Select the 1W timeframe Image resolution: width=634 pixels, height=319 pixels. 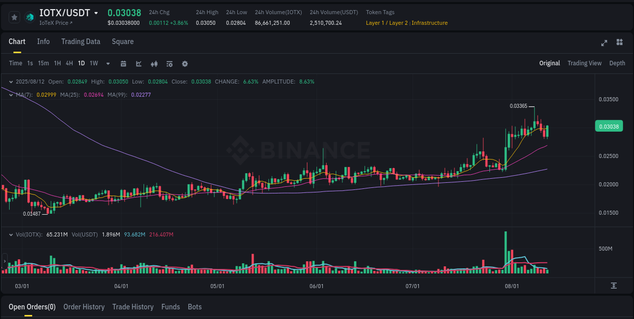93,63
